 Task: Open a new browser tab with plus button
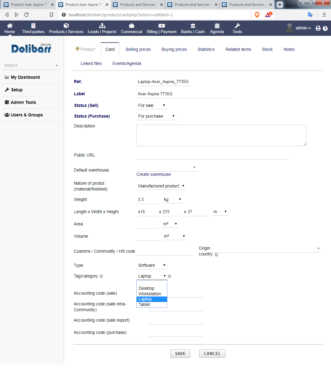(x=280, y=5)
